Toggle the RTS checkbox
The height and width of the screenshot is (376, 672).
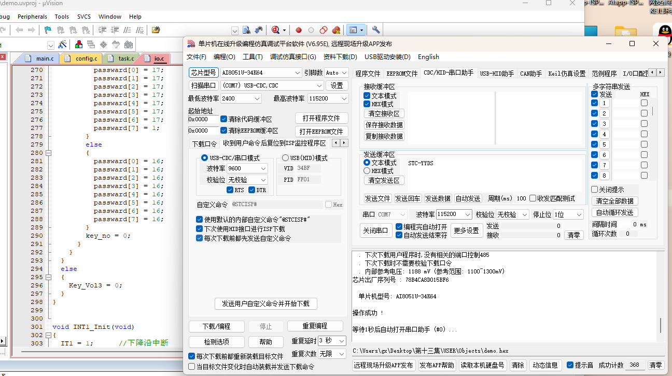tap(230, 190)
